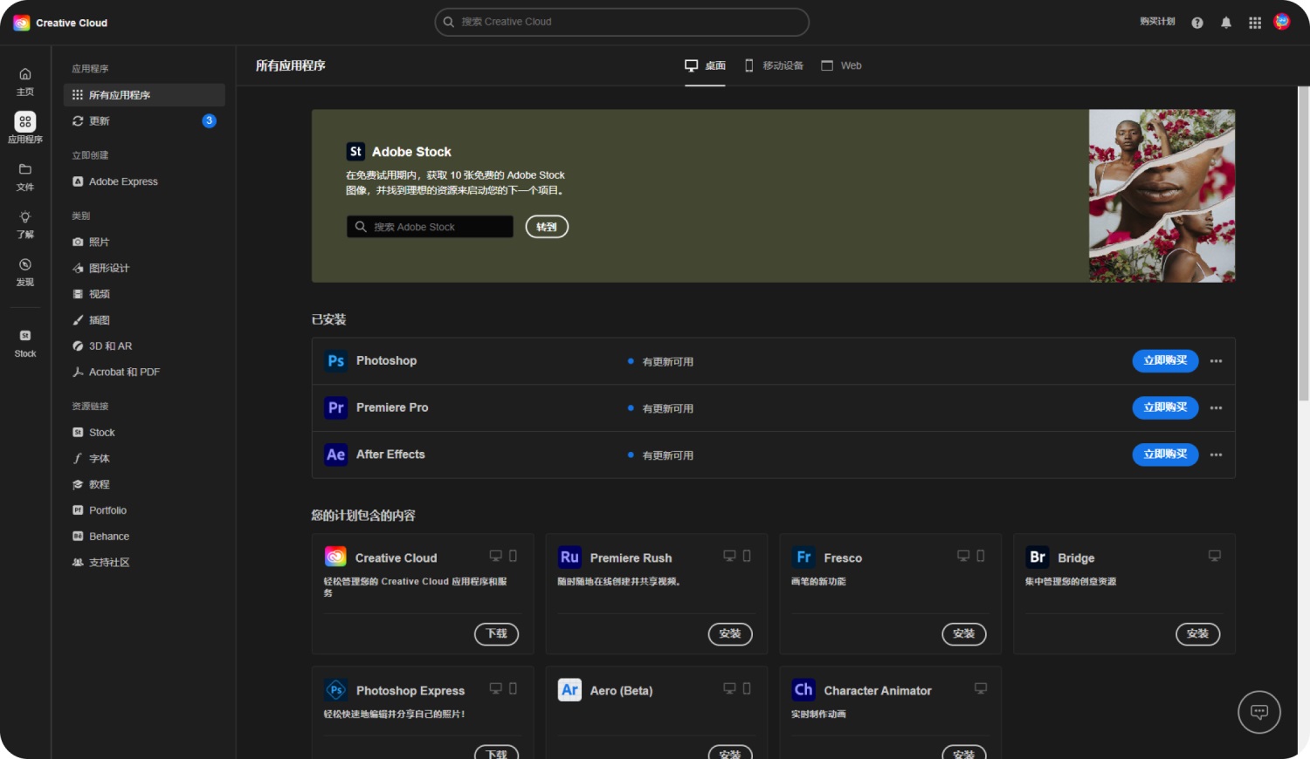Click 安装 on the Fresco card
The width and height of the screenshot is (1310, 759).
(964, 634)
